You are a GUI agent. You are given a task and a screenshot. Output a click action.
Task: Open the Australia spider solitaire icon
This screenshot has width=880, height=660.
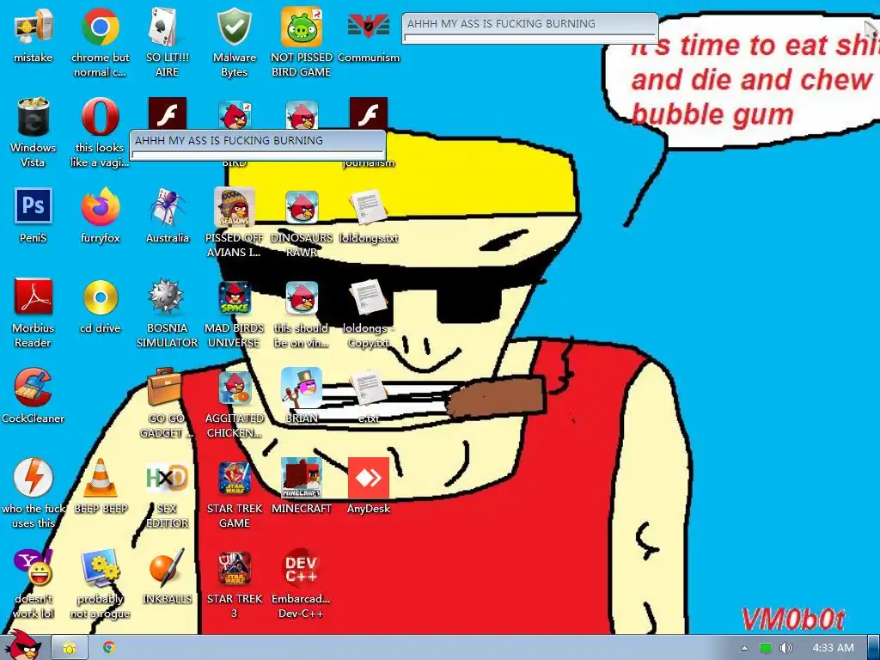[168, 206]
